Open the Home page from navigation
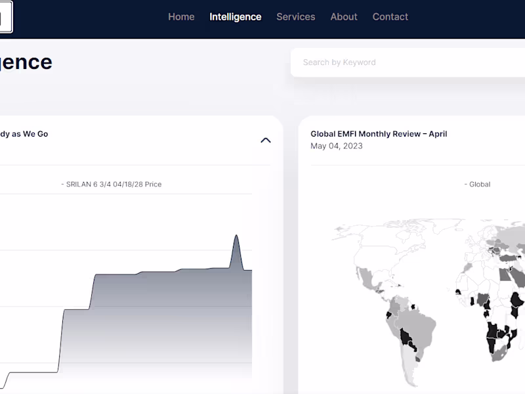 (x=181, y=17)
